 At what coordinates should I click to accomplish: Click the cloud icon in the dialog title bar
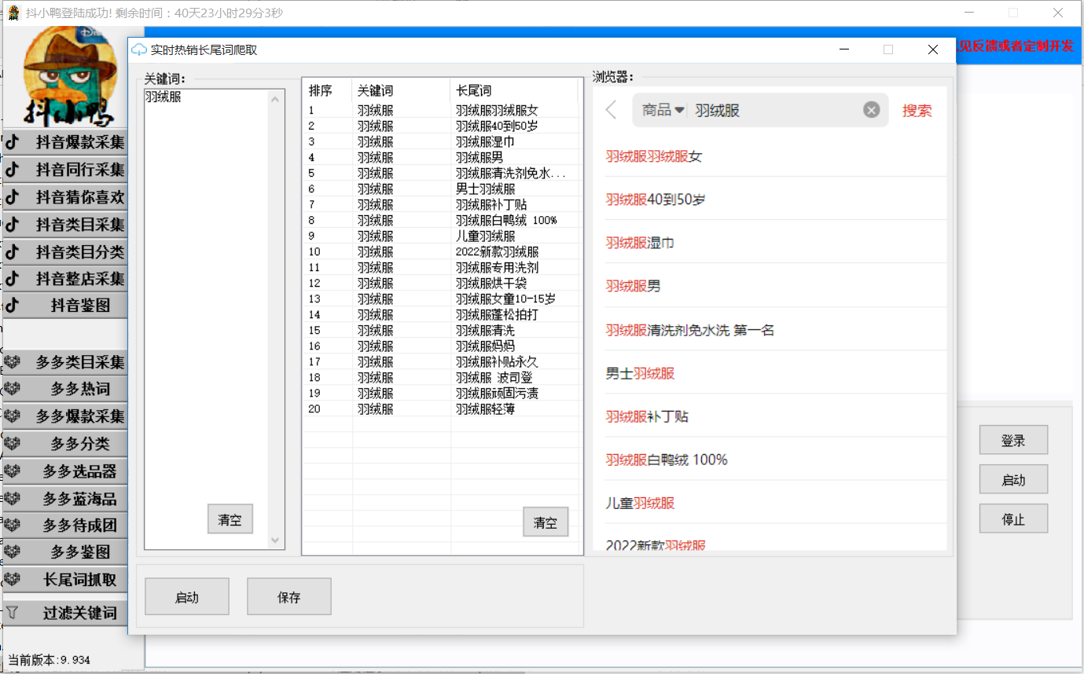(139, 49)
